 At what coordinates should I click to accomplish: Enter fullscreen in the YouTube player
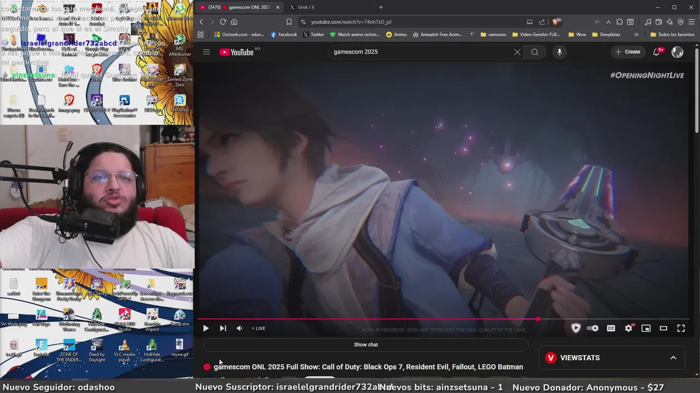[681, 328]
